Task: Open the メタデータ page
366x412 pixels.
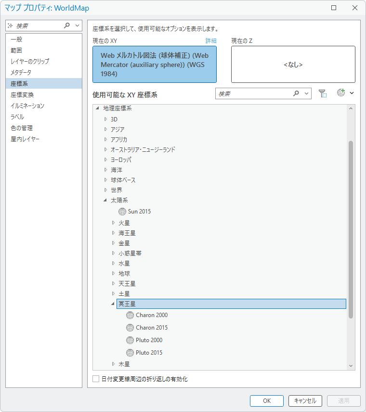Action: 44,72
